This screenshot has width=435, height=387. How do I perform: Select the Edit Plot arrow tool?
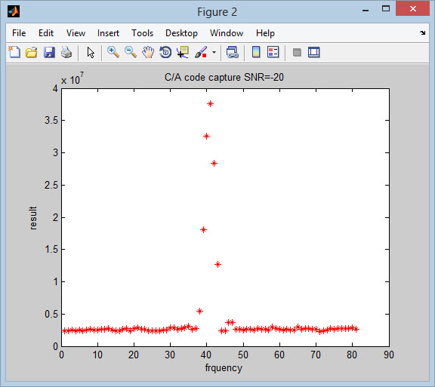click(x=91, y=52)
